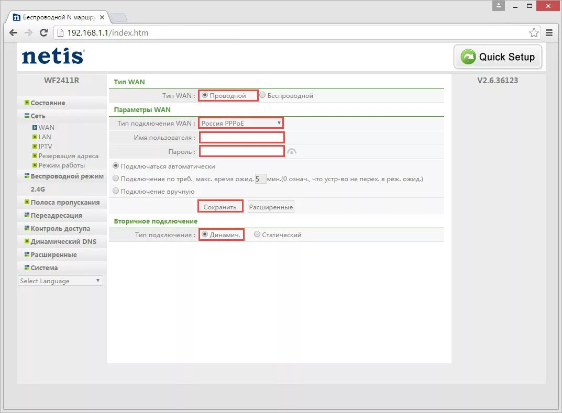Select the Беспроводной N маршрутизатор tab

click(x=57, y=17)
